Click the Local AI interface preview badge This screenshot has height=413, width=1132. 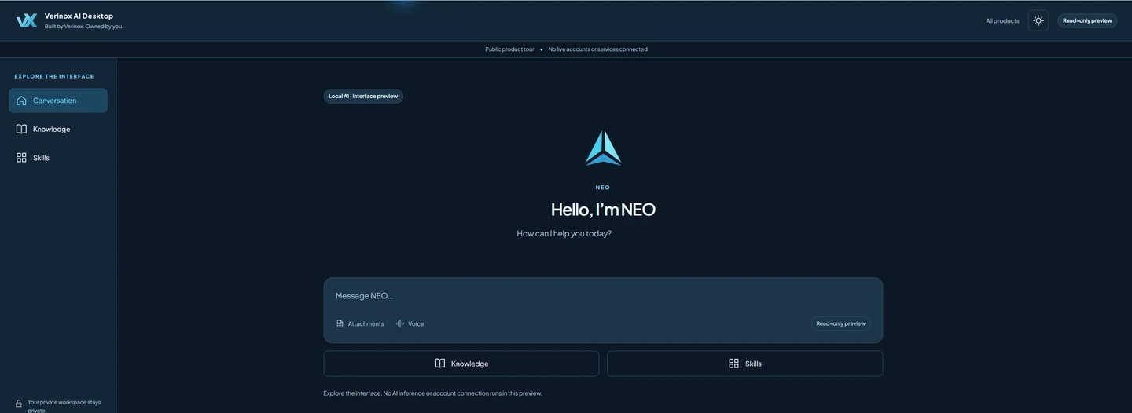pyautogui.click(x=363, y=96)
